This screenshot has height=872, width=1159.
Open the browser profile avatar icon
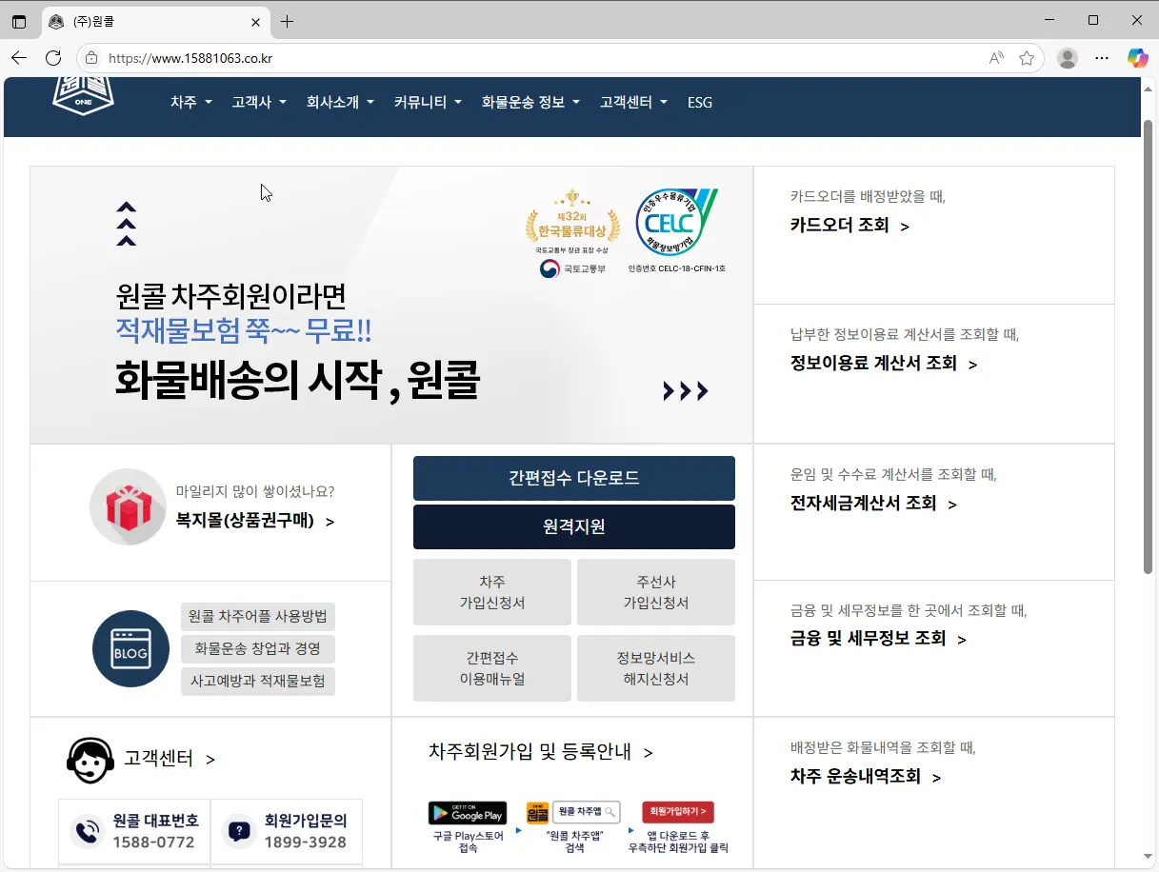1068,58
